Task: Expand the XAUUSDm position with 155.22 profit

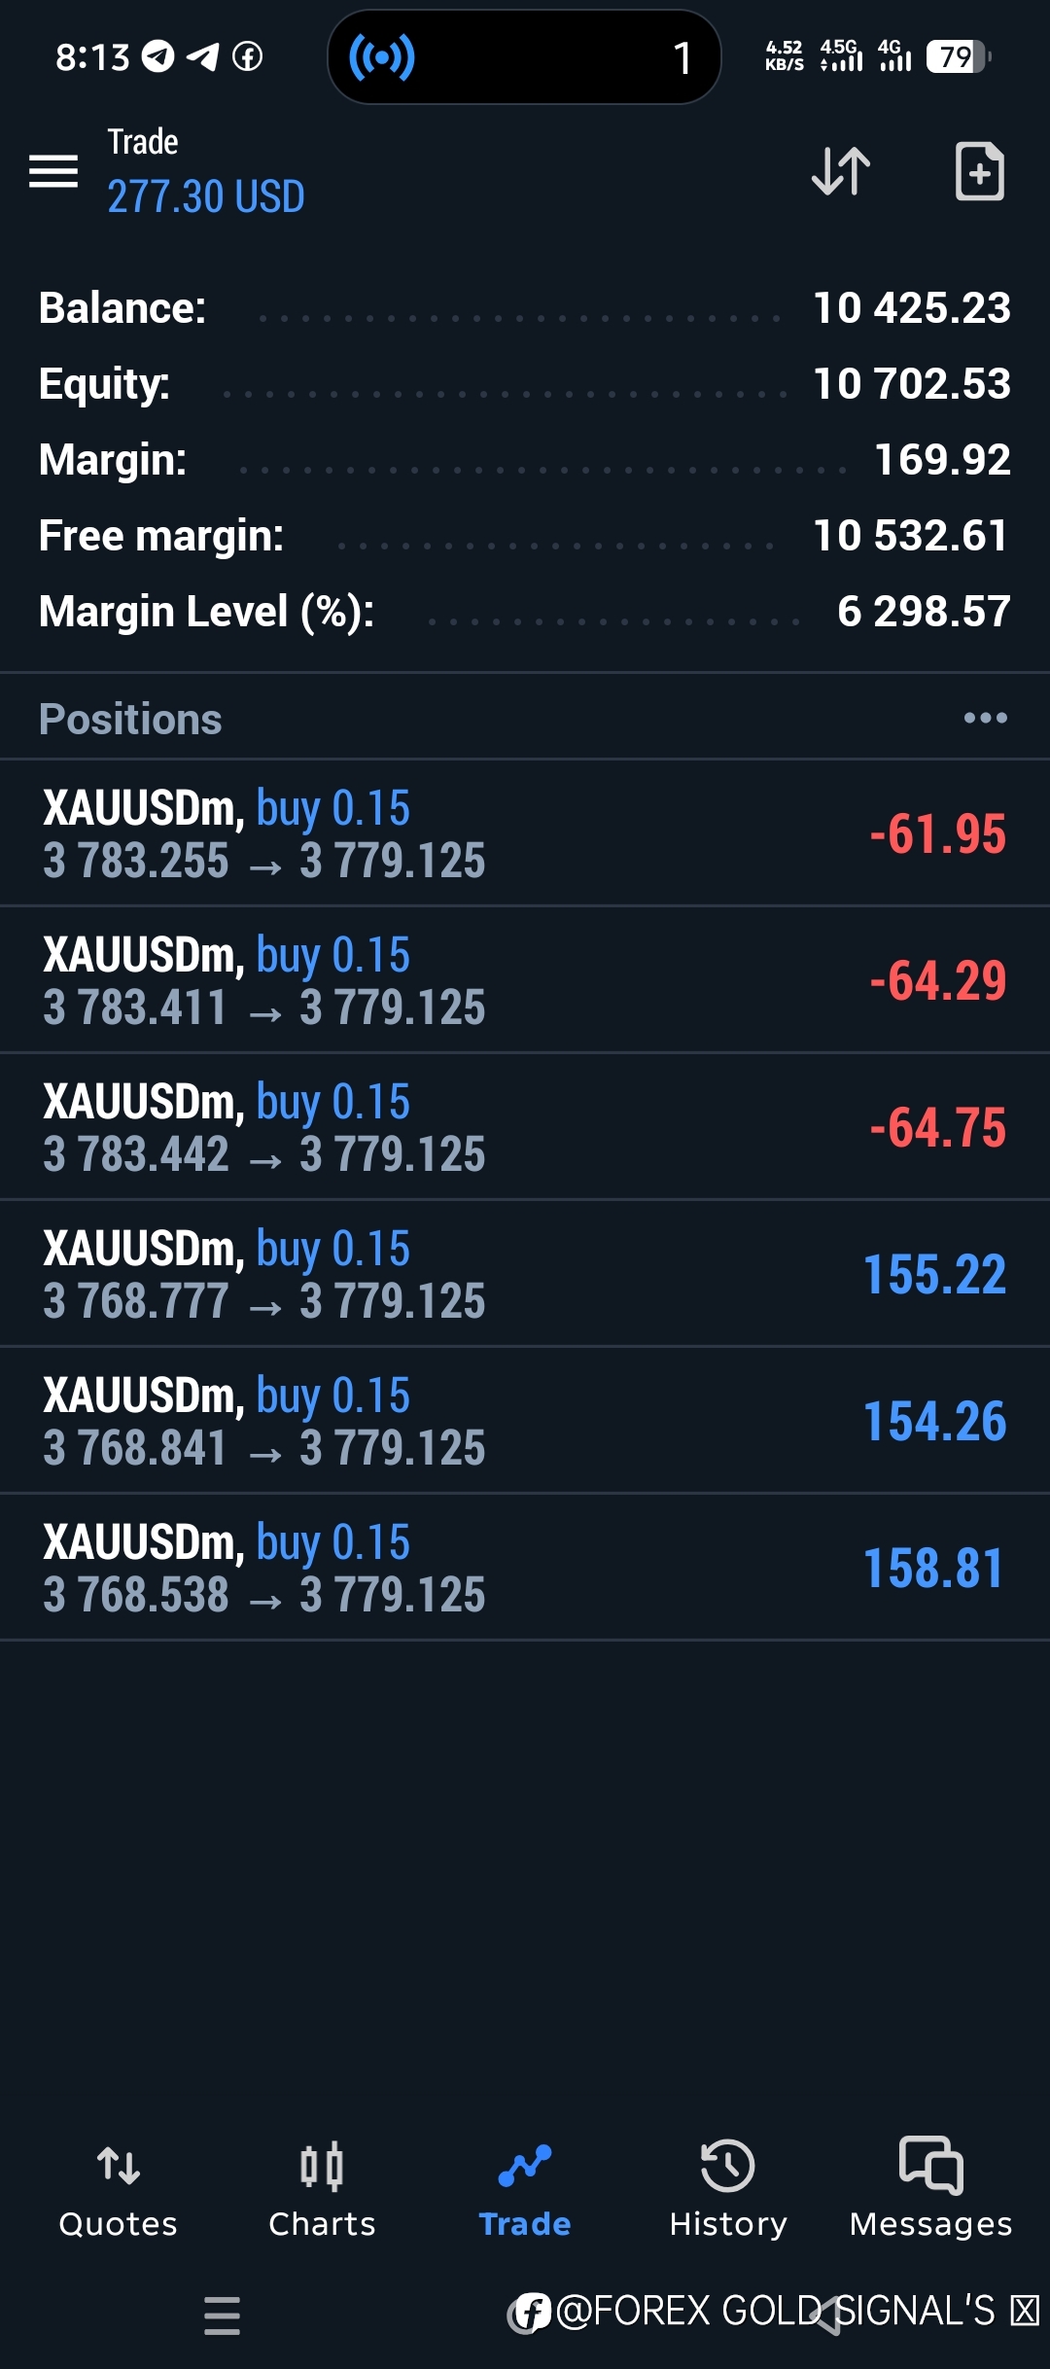Action: (x=525, y=1274)
